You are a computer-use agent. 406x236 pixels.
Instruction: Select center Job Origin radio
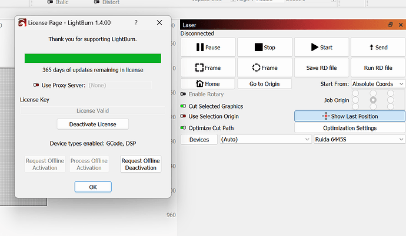[x=373, y=100]
